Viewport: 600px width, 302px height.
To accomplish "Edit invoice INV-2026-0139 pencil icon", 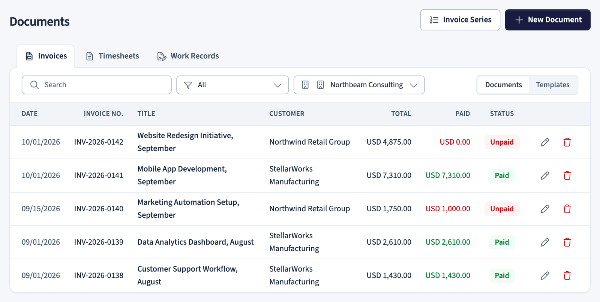I will pyautogui.click(x=545, y=242).
